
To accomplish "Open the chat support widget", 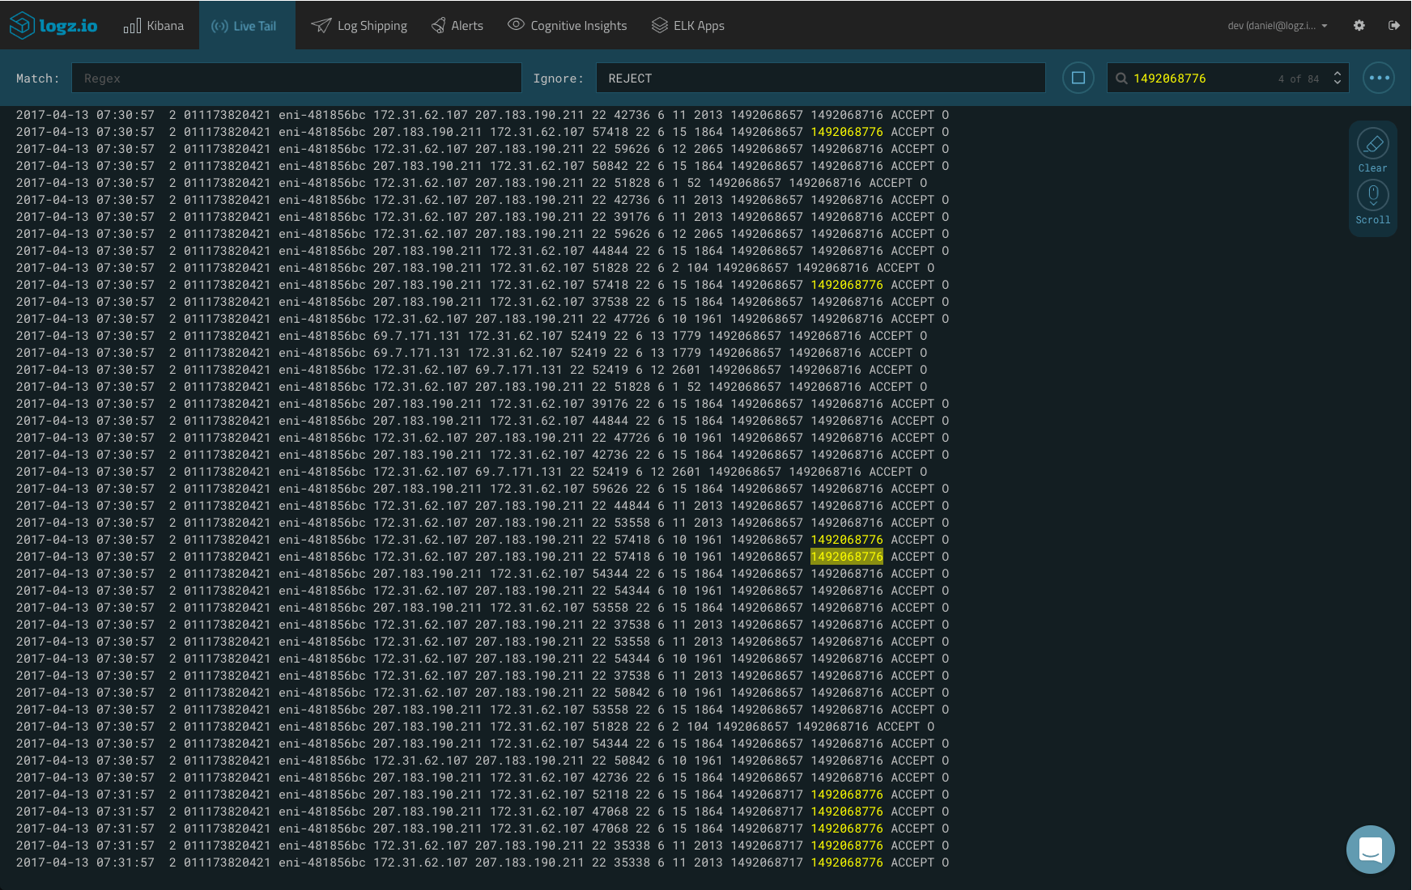I will pyautogui.click(x=1371, y=850).
